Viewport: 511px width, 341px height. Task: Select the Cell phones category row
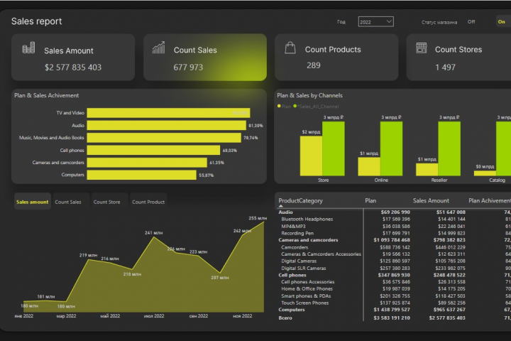coord(395,275)
